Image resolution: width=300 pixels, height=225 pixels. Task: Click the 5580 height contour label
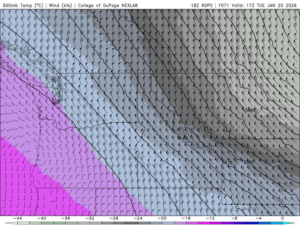(249, 162)
